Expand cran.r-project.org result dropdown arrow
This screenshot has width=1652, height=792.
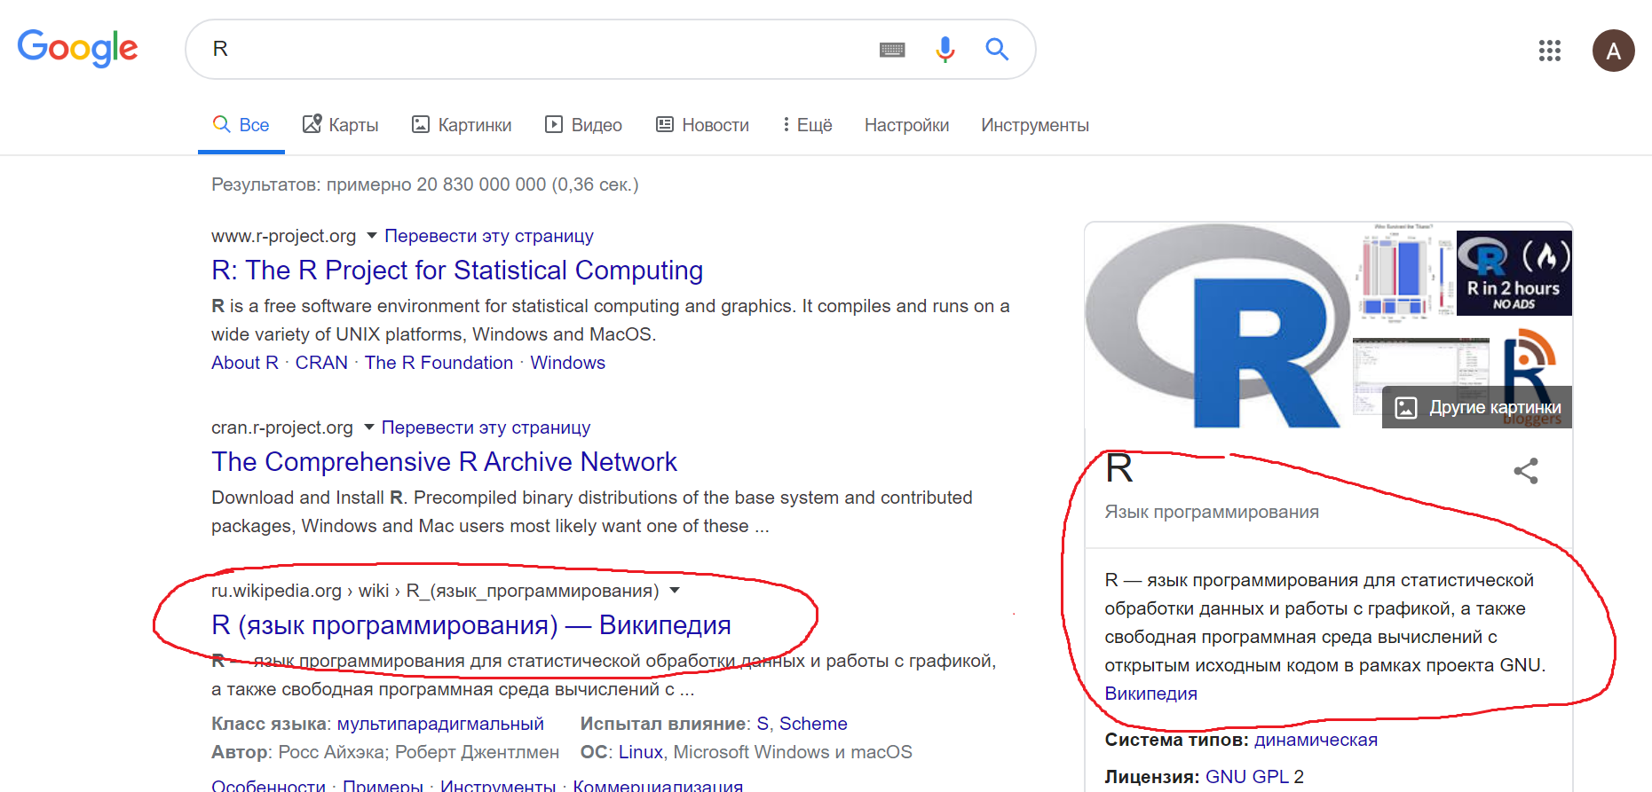click(369, 427)
